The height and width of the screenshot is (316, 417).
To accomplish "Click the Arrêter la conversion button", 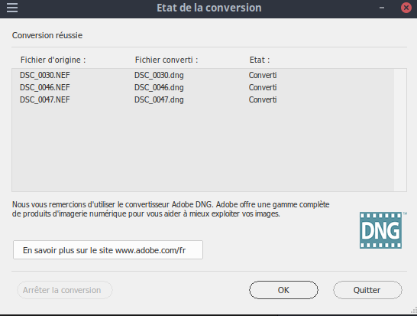I will (65, 290).
